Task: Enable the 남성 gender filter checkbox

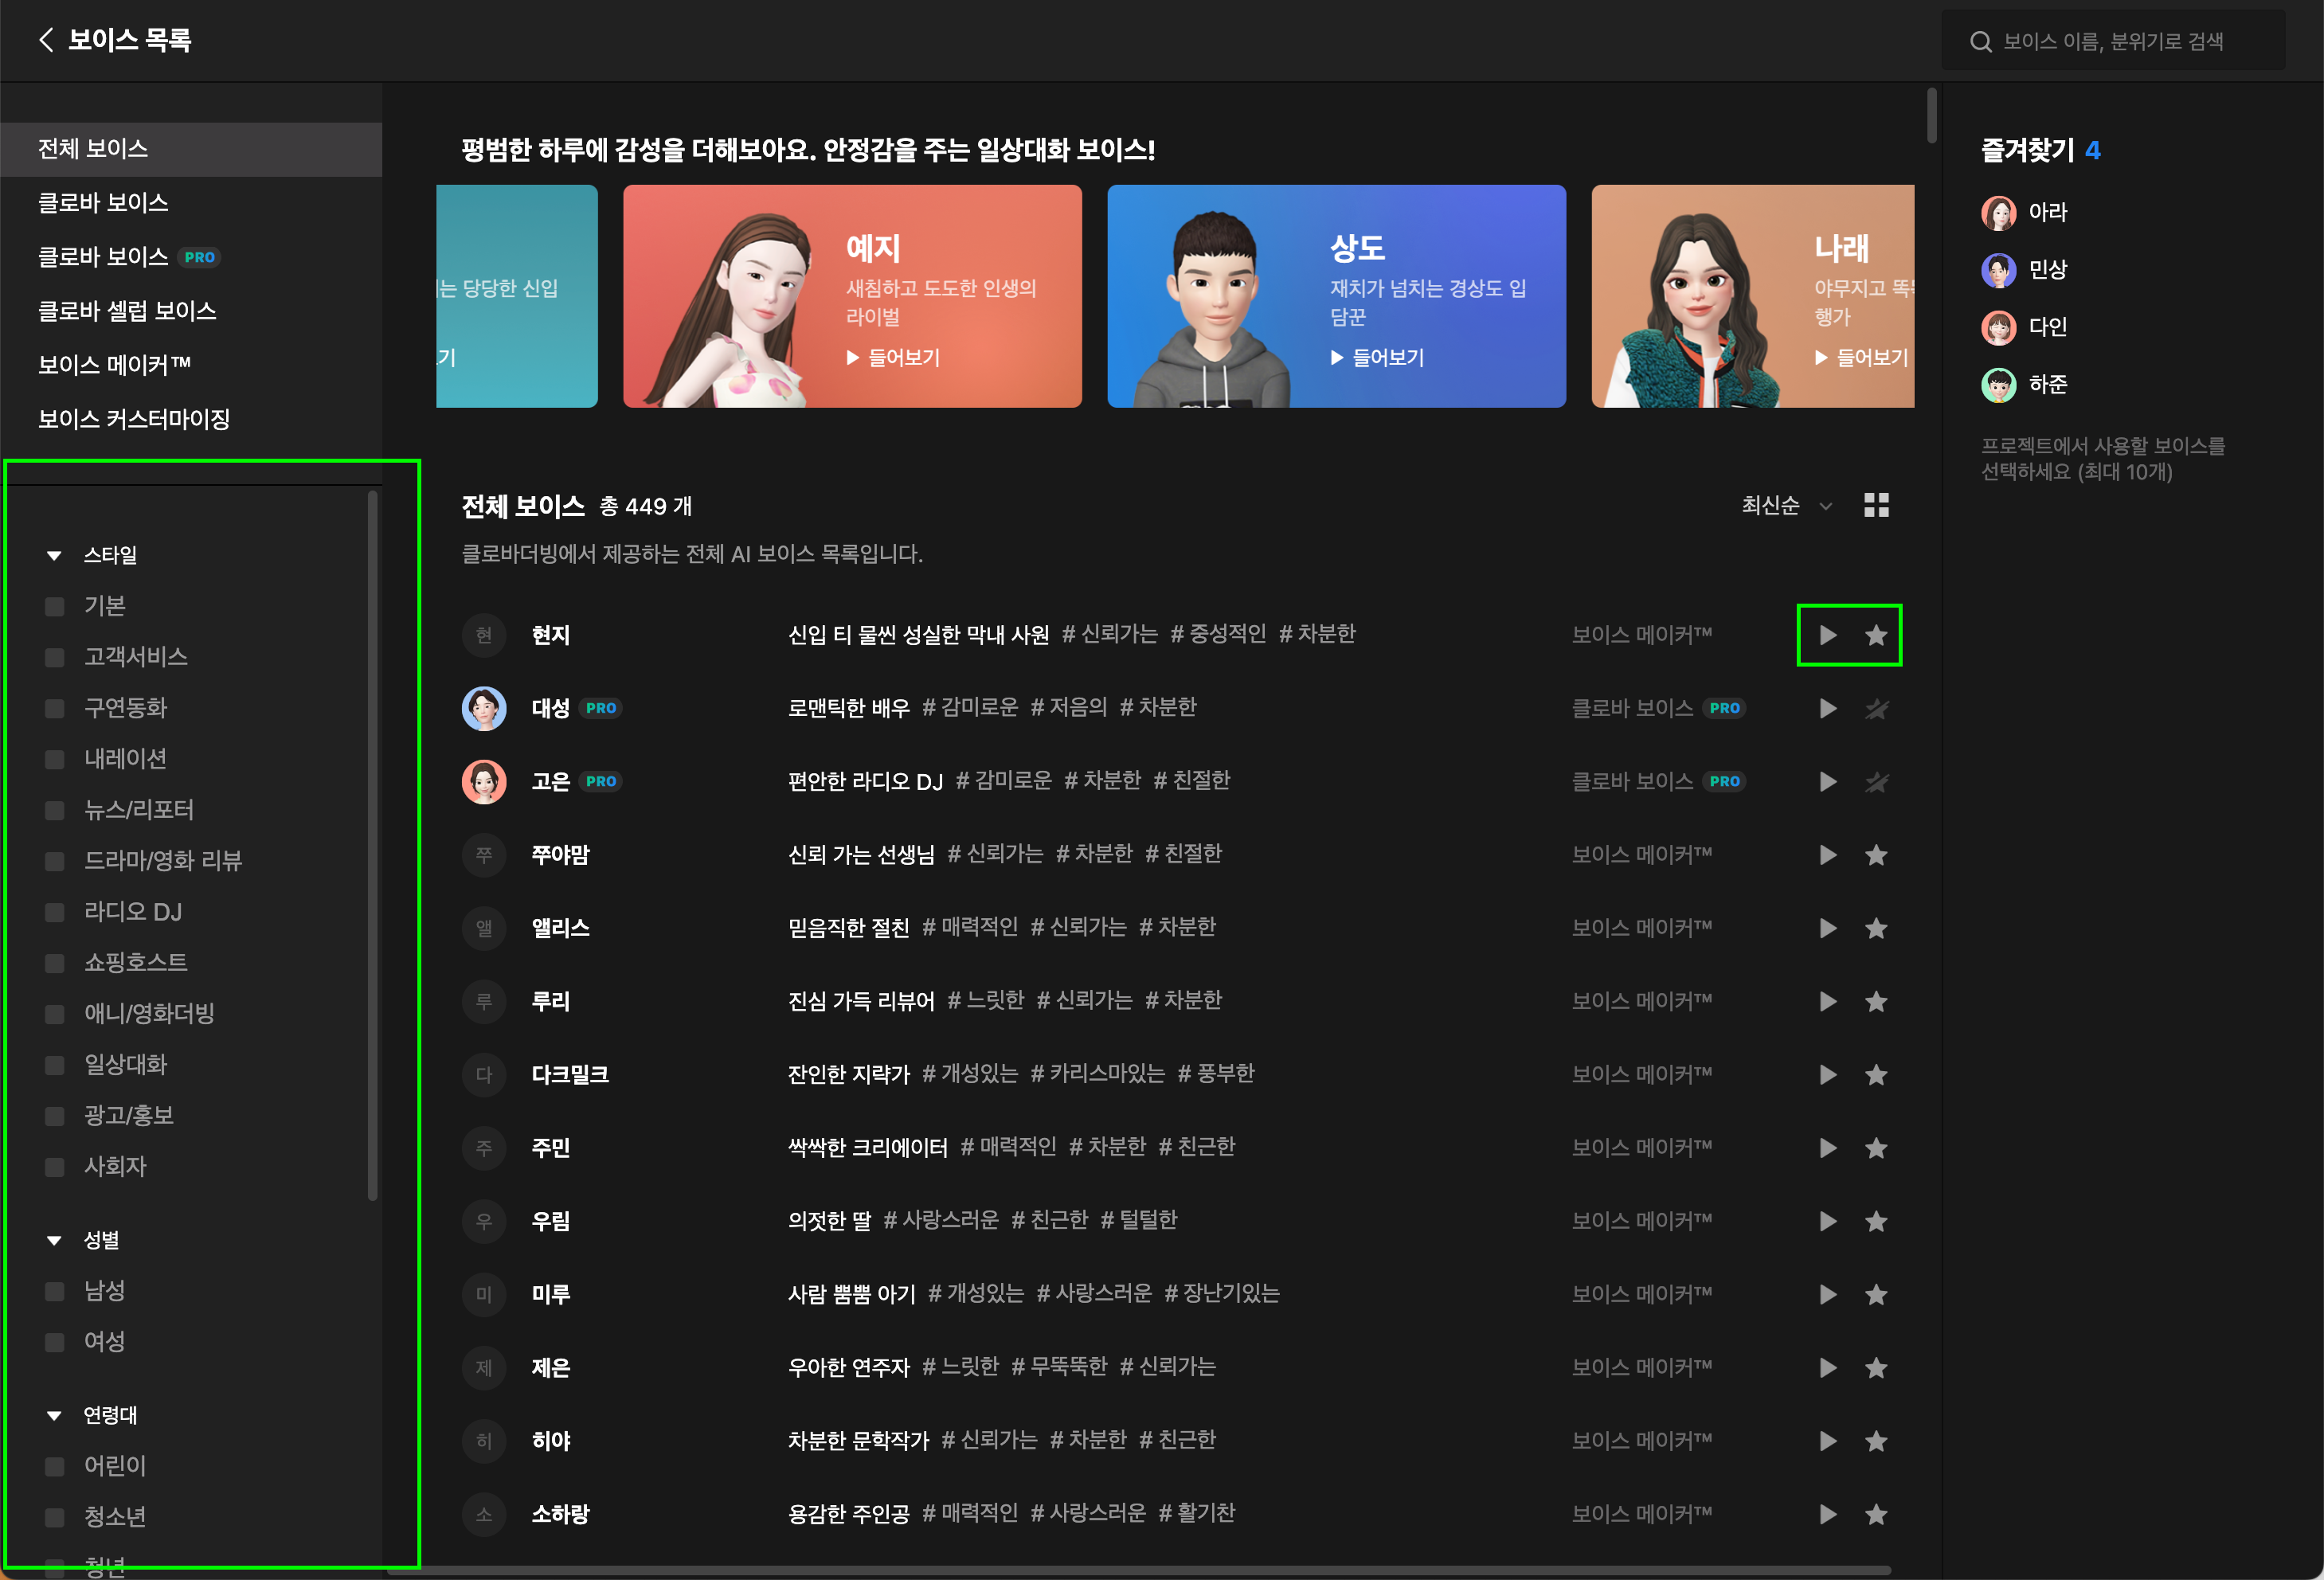Action: pos(55,1291)
